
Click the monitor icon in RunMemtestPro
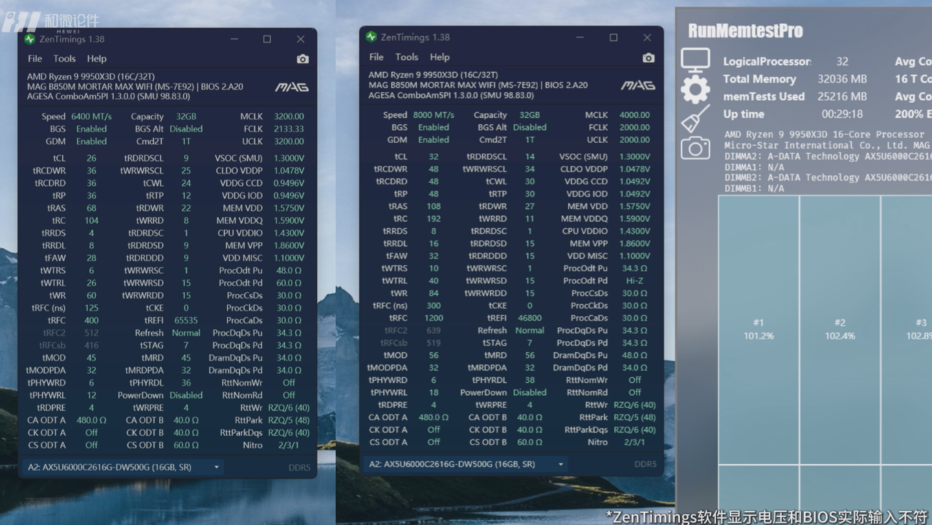point(695,60)
